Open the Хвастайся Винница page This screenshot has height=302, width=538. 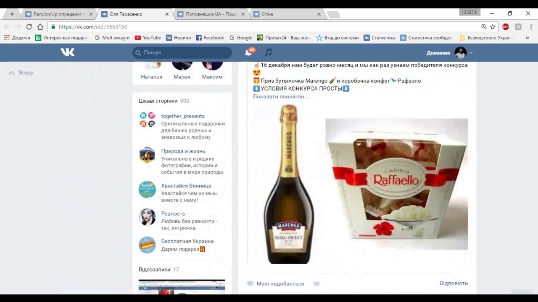pyautogui.click(x=186, y=186)
